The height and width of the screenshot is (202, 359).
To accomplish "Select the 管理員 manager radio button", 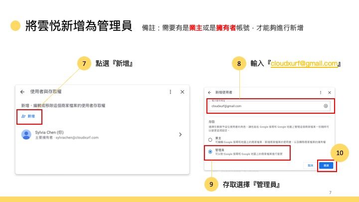I will (210, 151).
